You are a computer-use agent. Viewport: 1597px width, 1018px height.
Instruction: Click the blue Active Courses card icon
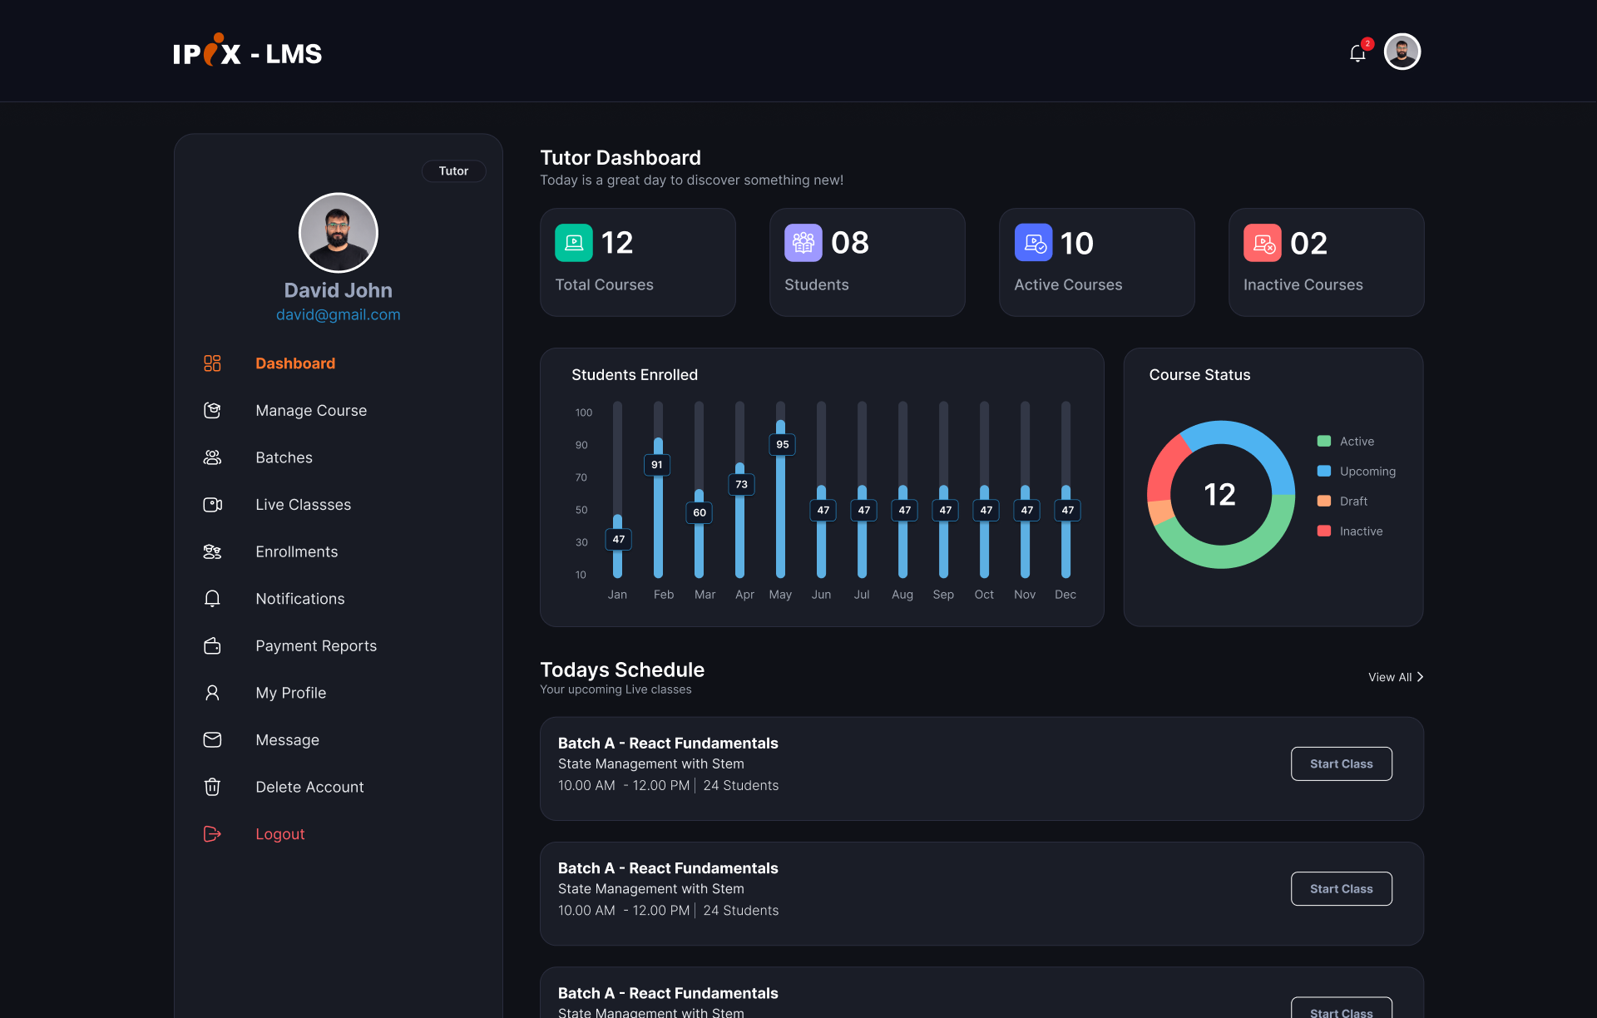[1033, 243]
